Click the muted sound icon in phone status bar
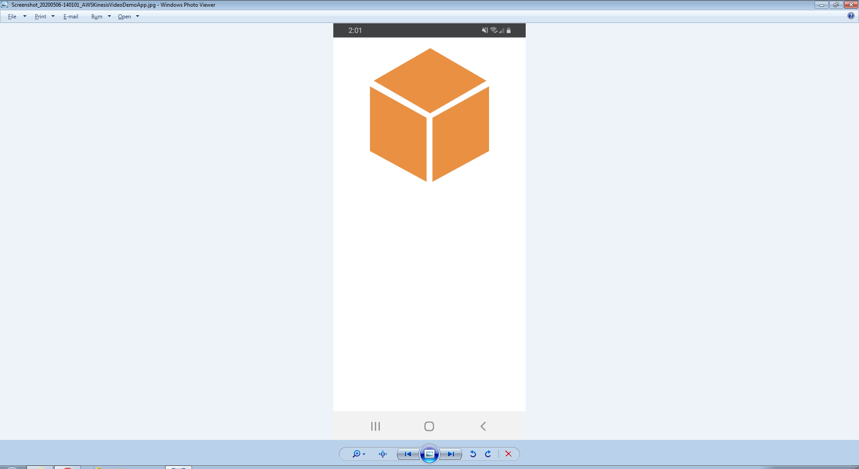 click(485, 30)
